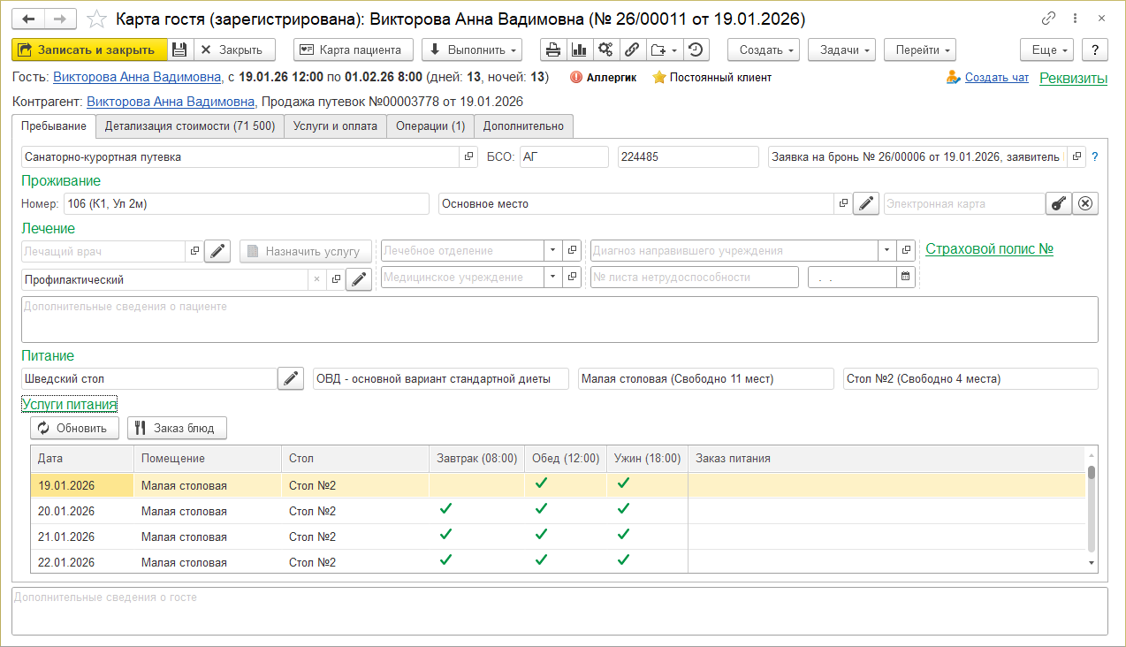
Task: Click the Лечащий врач input field
Action: [x=103, y=251]
